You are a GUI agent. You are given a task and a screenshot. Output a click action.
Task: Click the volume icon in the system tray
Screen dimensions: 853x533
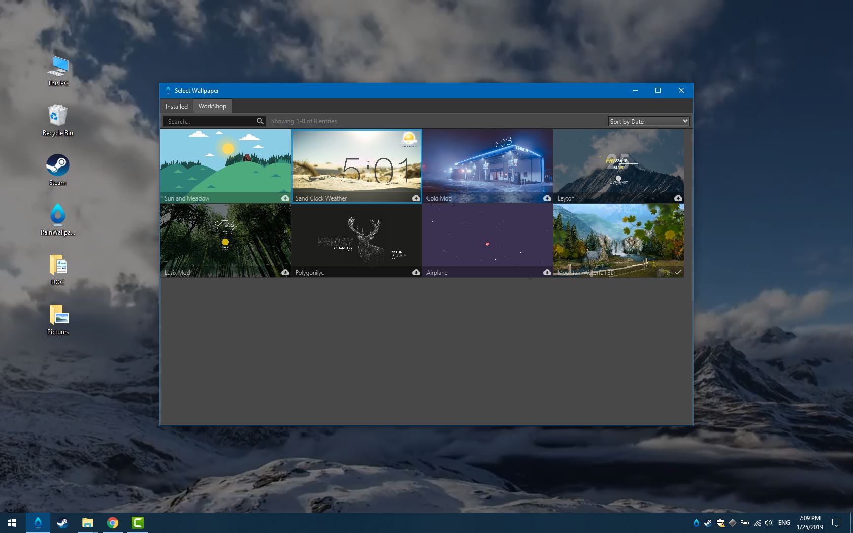point(768,522)
